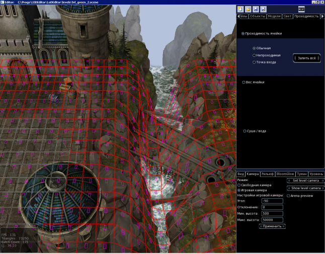This screenshot has height=254, width=325.
Task: Click the Применить button
Action: tap(272, 227)
